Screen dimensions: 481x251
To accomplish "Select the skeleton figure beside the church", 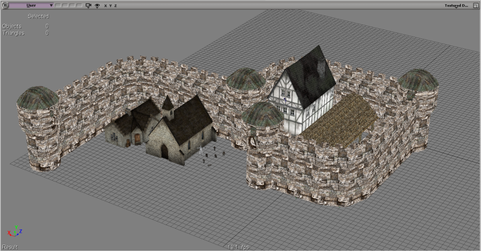I will [x=201, y=150].
